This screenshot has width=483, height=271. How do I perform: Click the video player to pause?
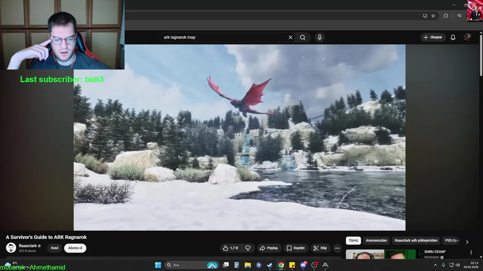[240, 137]
